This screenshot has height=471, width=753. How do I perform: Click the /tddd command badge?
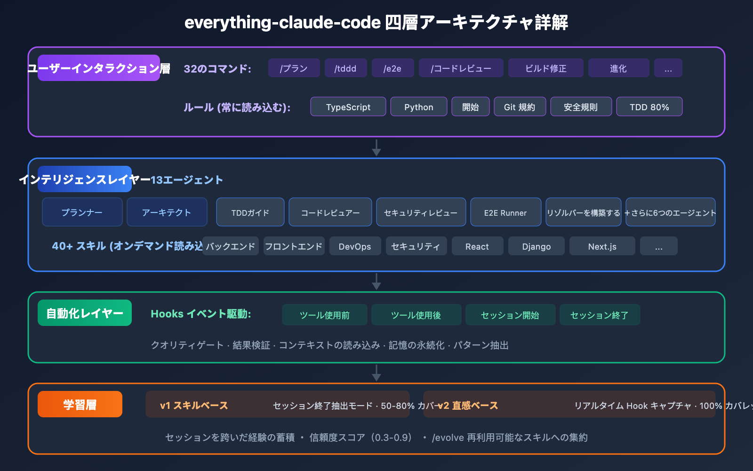click(x=345, y=68)
